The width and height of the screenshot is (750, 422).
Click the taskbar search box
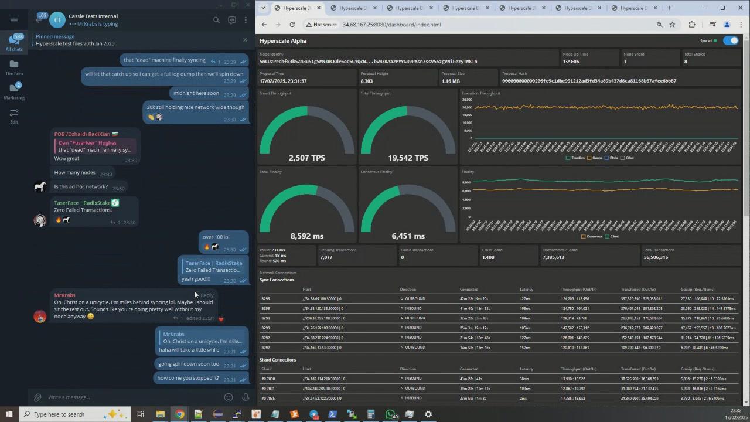[x=75, y=414]
